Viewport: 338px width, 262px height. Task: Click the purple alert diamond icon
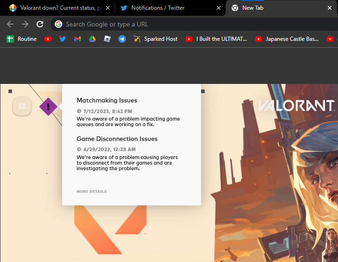click(x=48, y=107)
